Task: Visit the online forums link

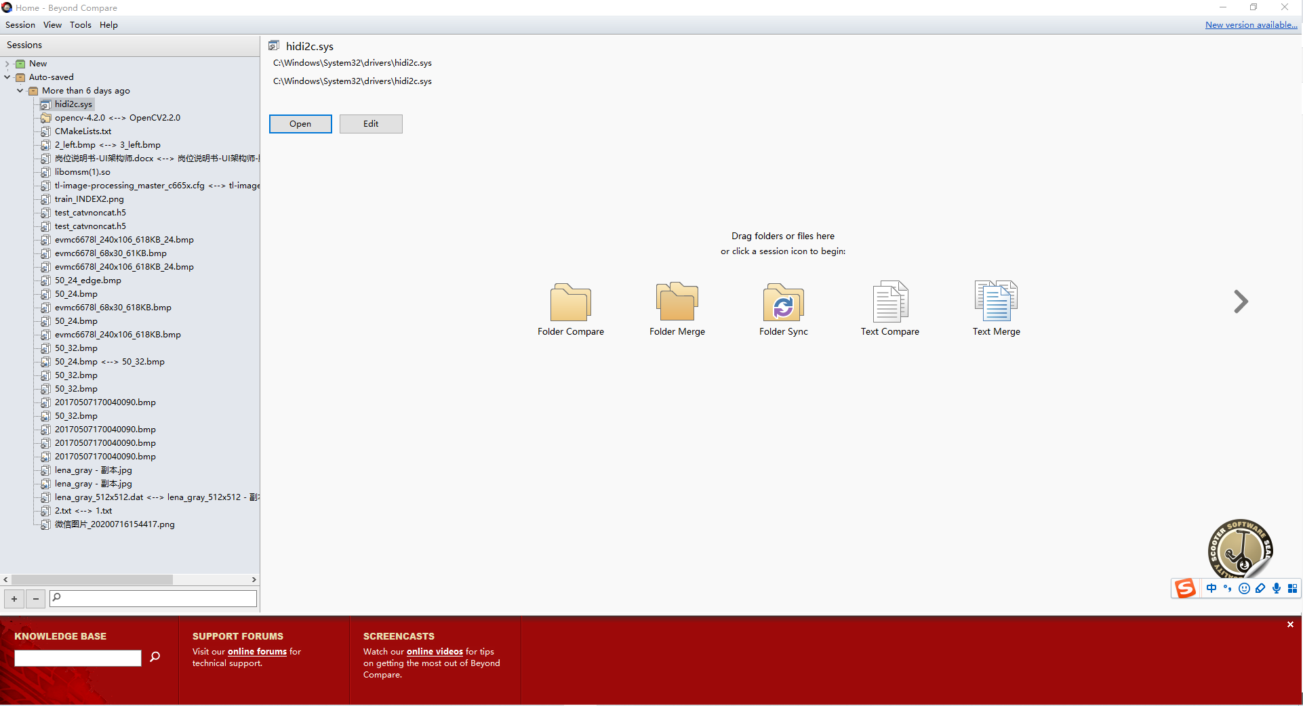Action: tap(257, 652)
